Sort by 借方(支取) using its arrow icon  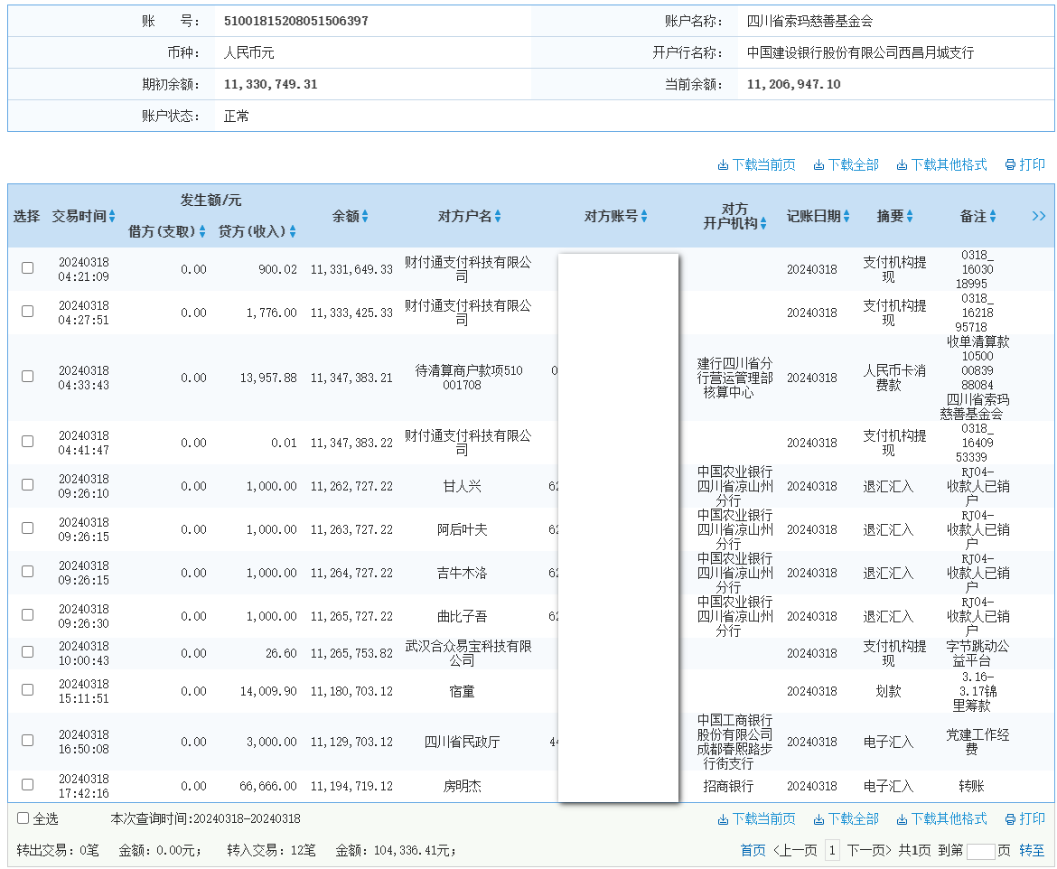coord(202,232)
